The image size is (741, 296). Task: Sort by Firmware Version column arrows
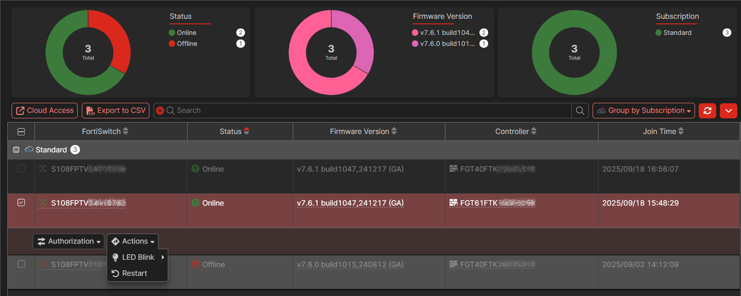(x=394, y=131)
